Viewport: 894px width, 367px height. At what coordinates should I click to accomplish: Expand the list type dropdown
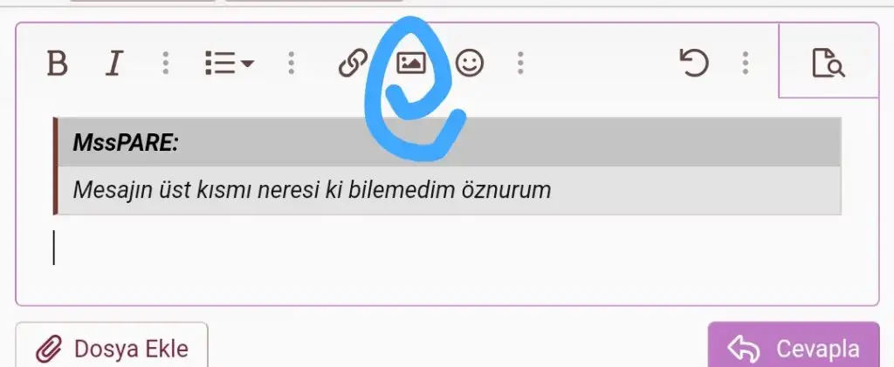coord(230,63)
